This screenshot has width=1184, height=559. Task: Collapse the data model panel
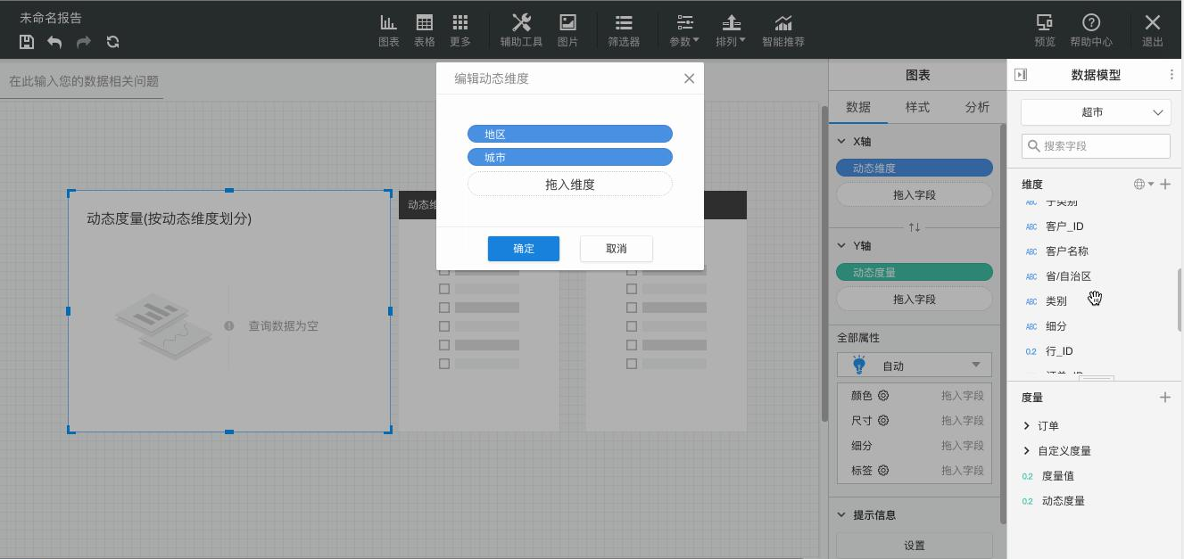(1021, 76)
